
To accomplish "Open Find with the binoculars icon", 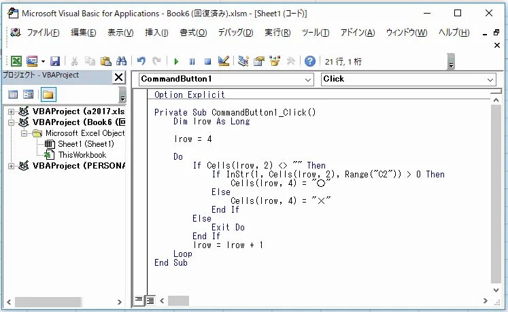I will (121, 61).
